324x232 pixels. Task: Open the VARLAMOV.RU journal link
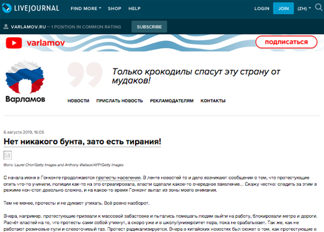28,27
